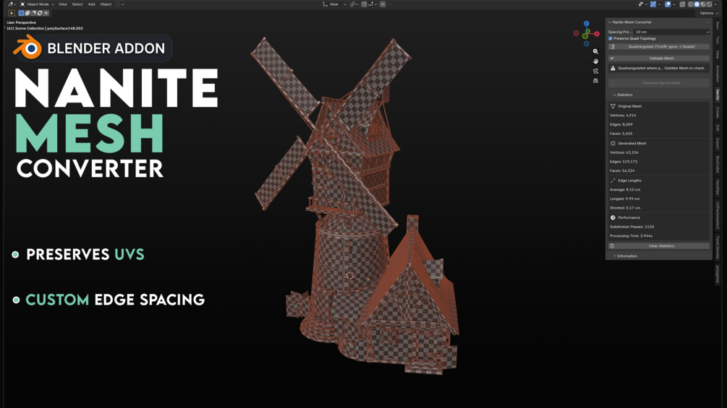
Task: Toggle snapping magnet in header
Action: click(x=364, y=4)
